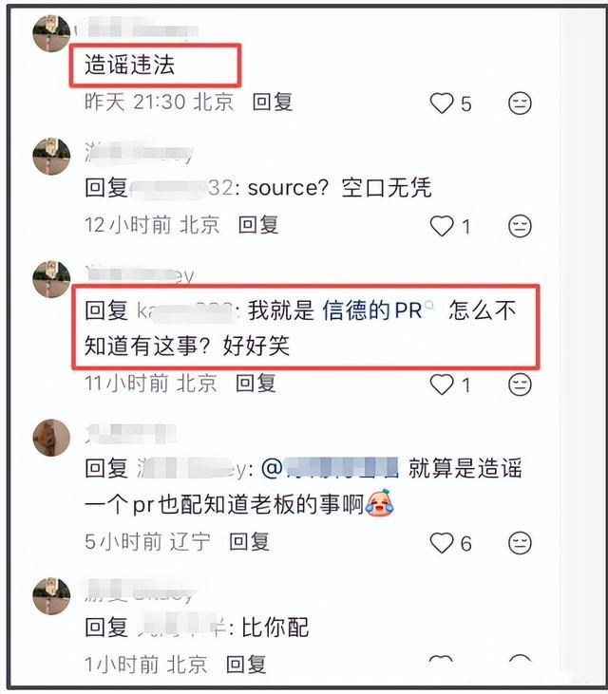This screenshot has width=608, height=694.
Task: Dislike the "我就是信德的PR" comment
Action: tap(520, 385)
